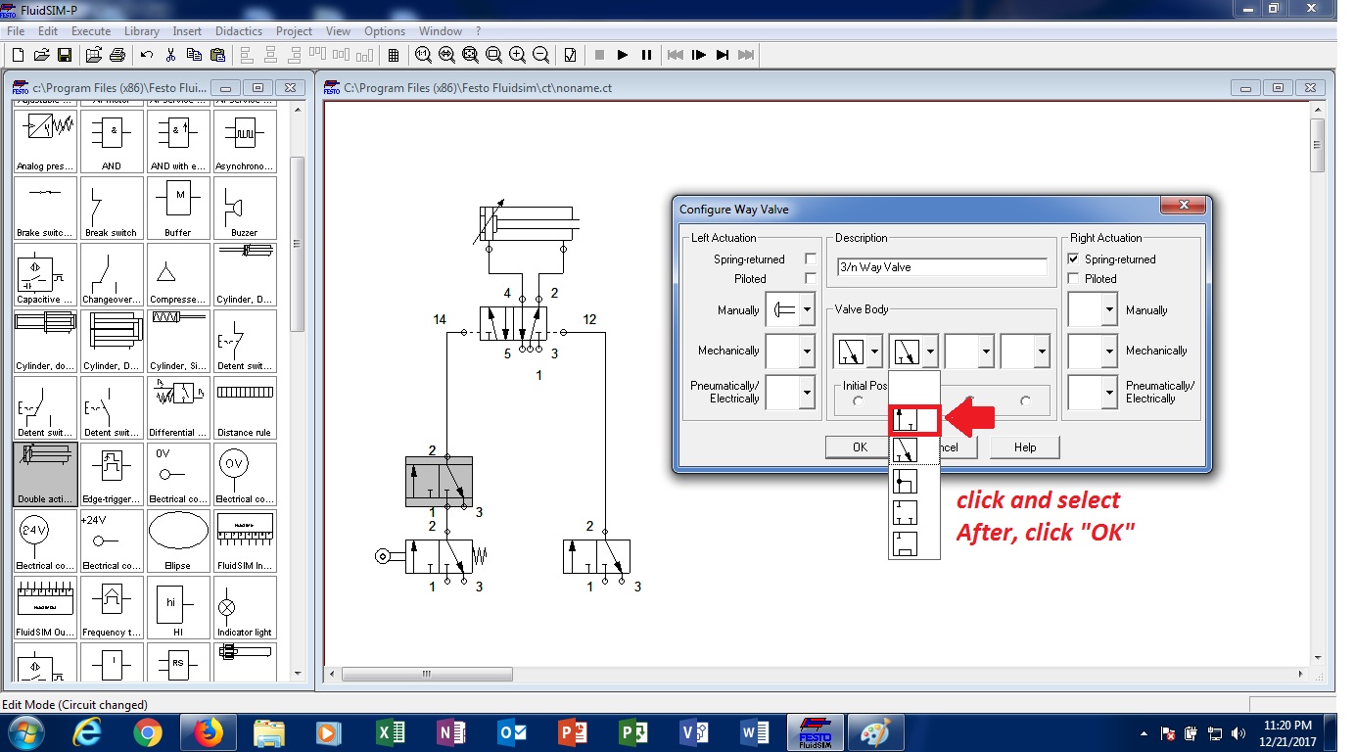Reset zoom with the 1:1 magnifier icon
Screen dimensions: 1355x752
(423, 55)
